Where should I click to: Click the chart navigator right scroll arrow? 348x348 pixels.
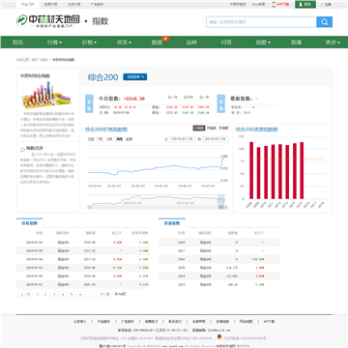pos(226,207)
